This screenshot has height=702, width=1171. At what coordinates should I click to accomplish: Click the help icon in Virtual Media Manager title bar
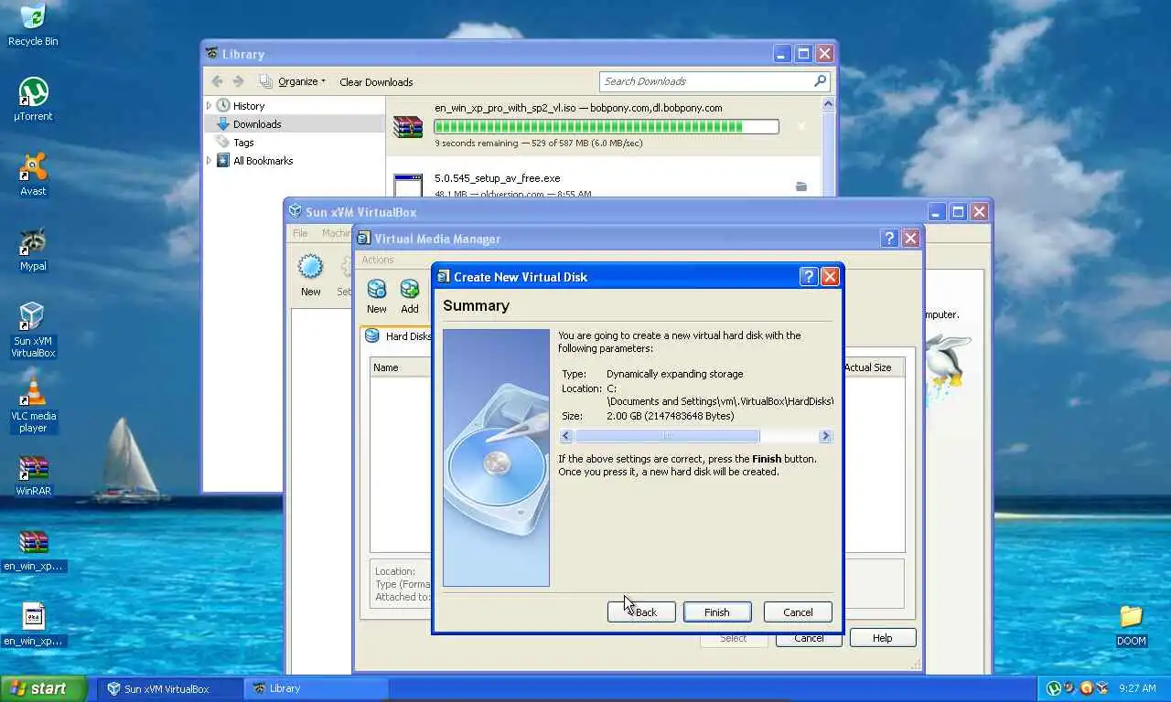tap(888, 238)
